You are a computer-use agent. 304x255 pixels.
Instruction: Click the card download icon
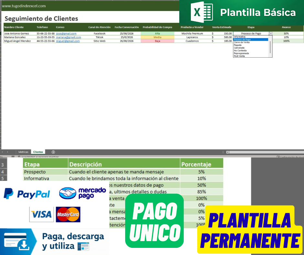[x=17, y=242]
